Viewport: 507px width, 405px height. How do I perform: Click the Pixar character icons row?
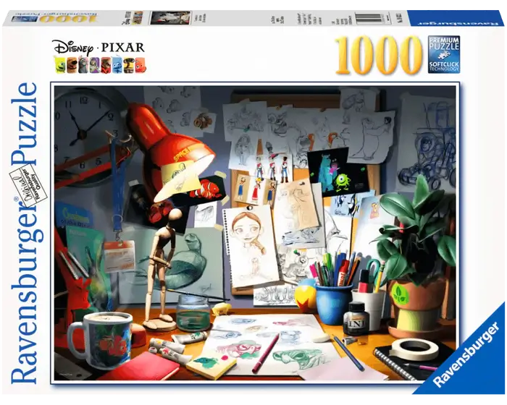point(99,66)
